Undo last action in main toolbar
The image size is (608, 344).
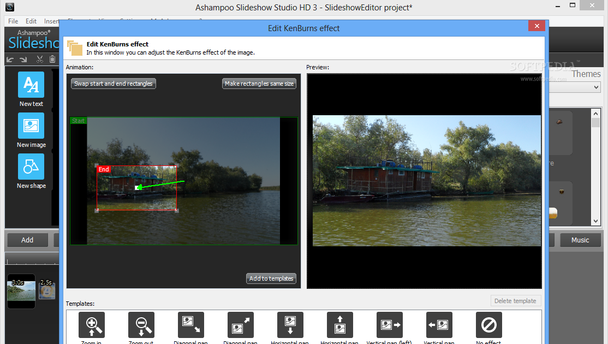10,60
